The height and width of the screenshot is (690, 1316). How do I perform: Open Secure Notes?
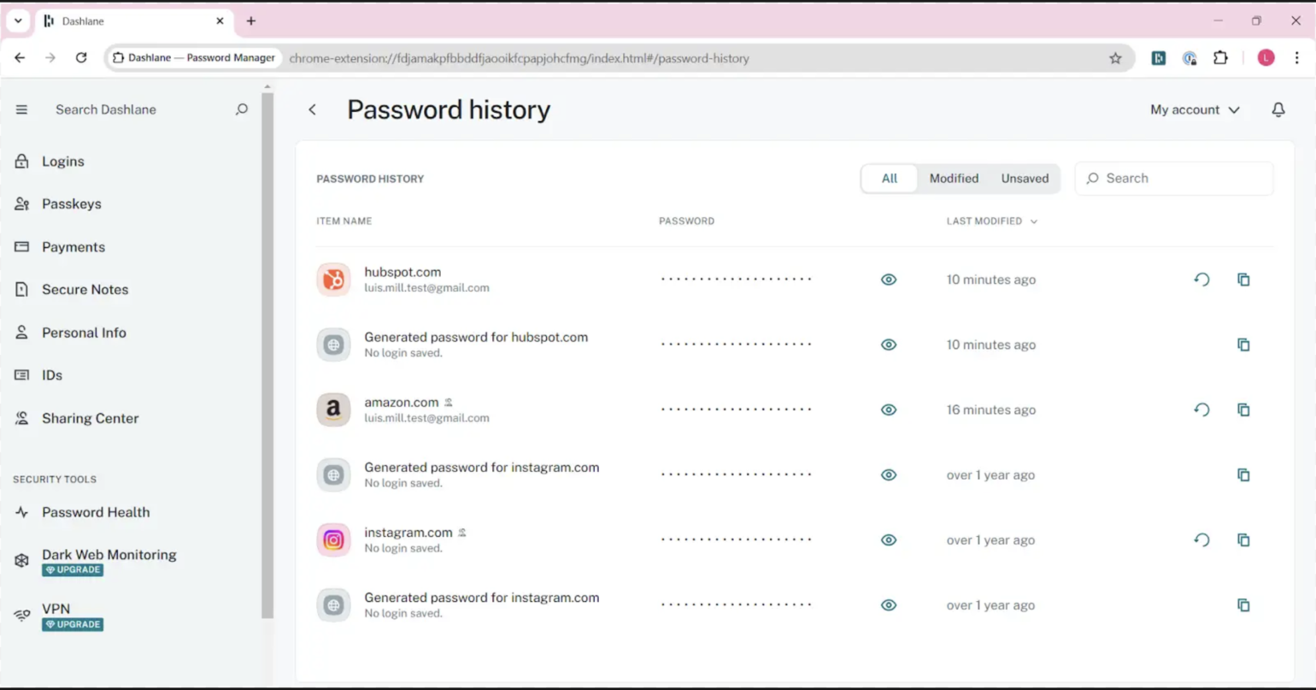pyautogui.click(x=85, y=289)
